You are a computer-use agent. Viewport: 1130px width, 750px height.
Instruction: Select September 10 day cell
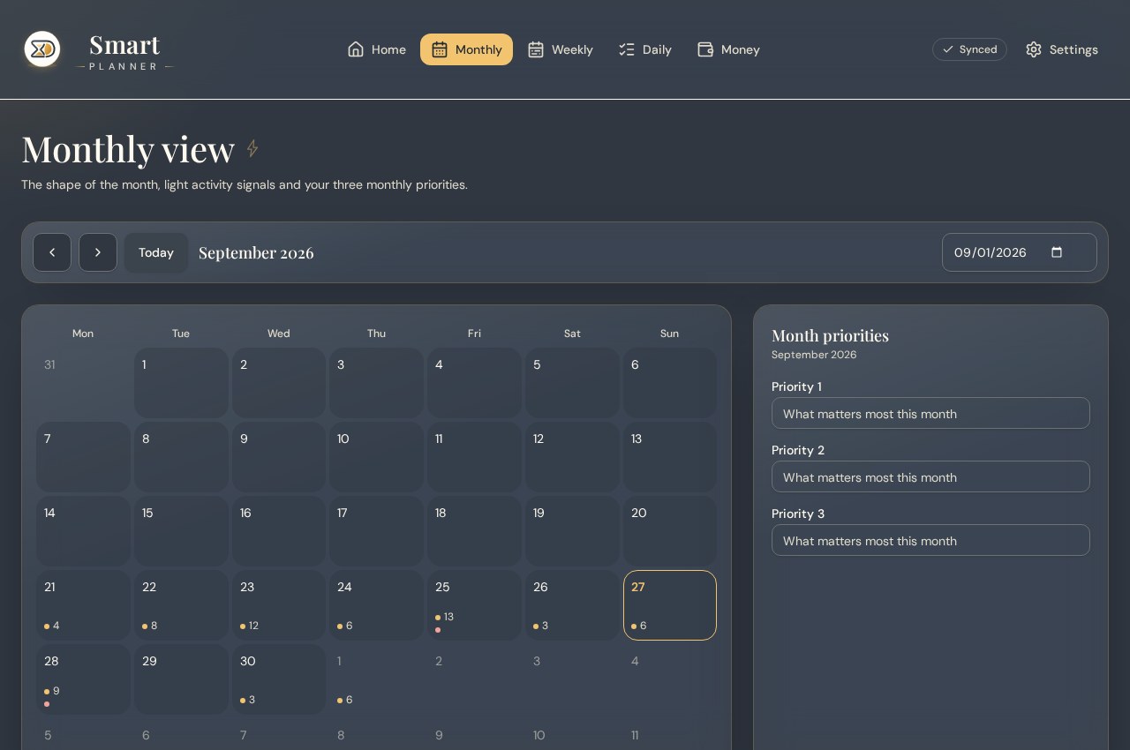pos(377,457)
